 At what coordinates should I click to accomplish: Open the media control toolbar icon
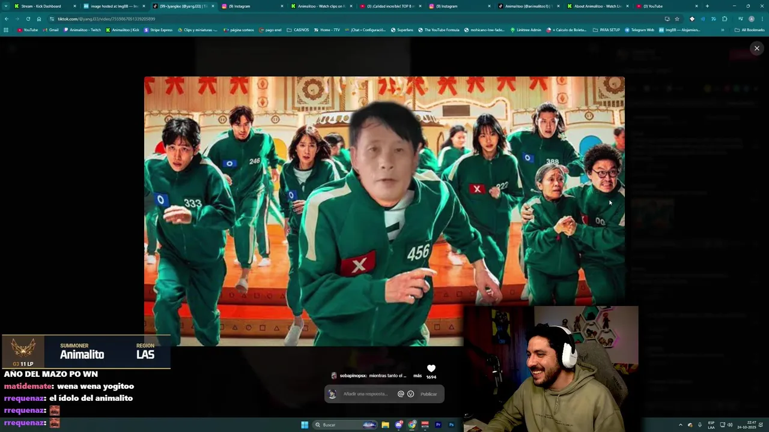(x=740, y=19)
